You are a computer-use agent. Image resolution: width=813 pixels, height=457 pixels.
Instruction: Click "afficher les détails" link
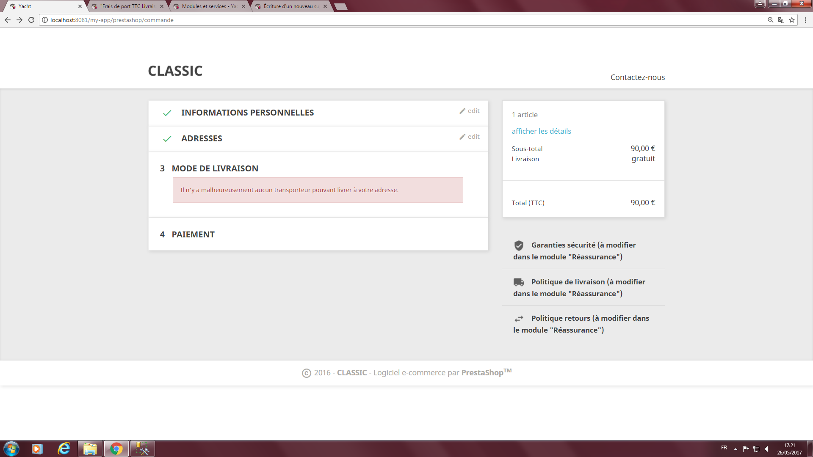point(541,131)
